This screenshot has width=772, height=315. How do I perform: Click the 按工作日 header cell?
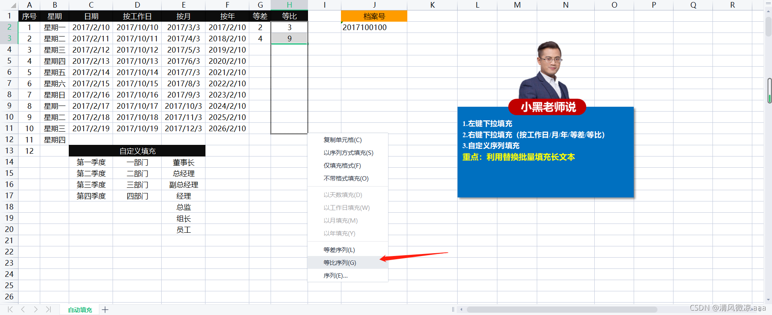click(x=137, y=16)
